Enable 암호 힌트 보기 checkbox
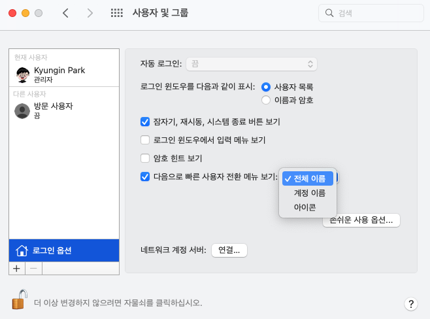The width and height of the screenshot is (430, 319). point(145,158)
